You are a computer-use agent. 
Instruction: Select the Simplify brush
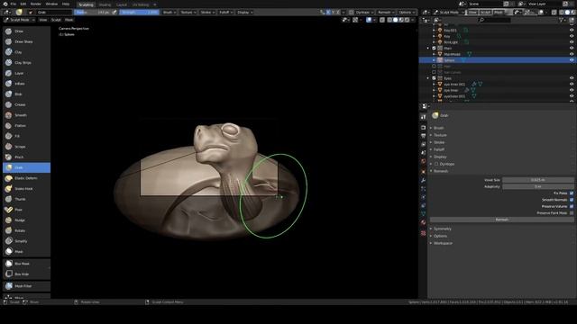(x=26, y=241)
